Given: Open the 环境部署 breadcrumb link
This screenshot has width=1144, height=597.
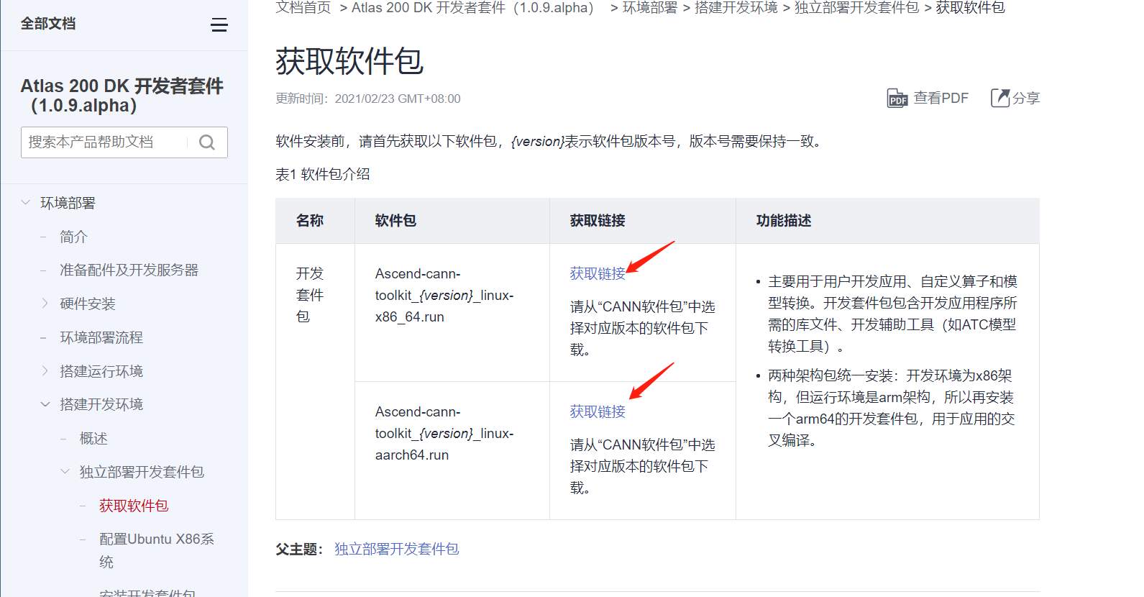Looking at the screenshot, I should 650,7.
